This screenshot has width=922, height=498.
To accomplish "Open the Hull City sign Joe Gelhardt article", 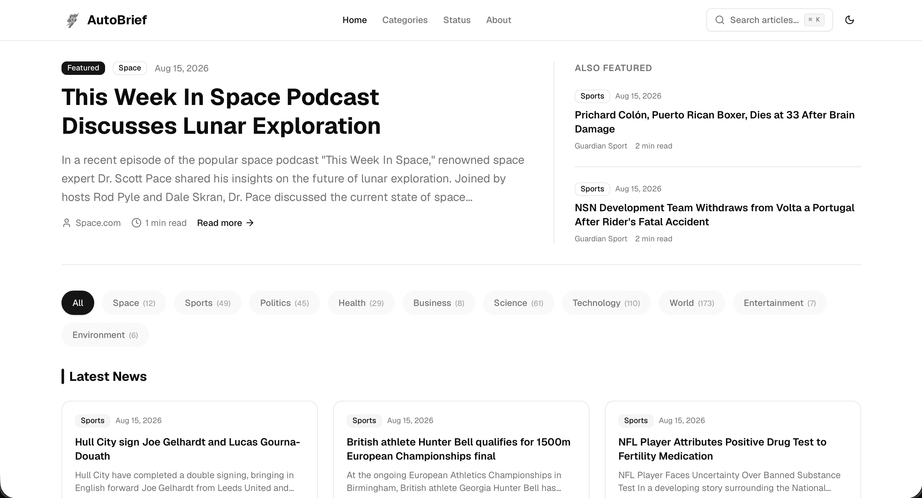I will click(187, 449).
